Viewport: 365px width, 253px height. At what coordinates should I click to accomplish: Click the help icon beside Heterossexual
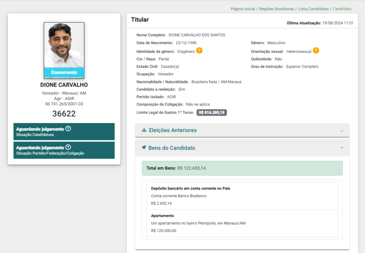click(x=316, y=51)
